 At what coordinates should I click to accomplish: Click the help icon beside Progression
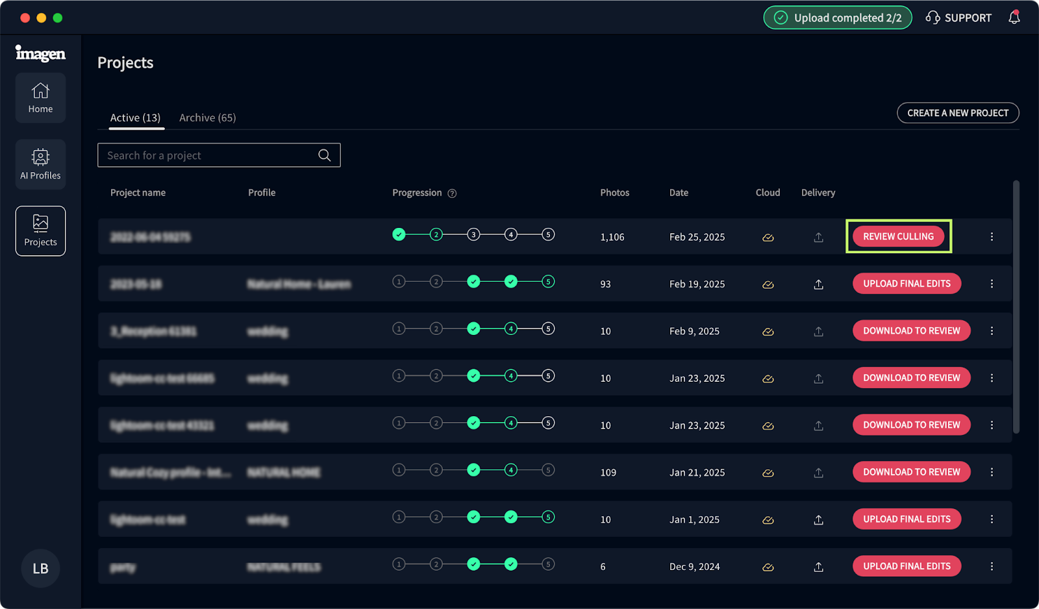coord(452,193)
